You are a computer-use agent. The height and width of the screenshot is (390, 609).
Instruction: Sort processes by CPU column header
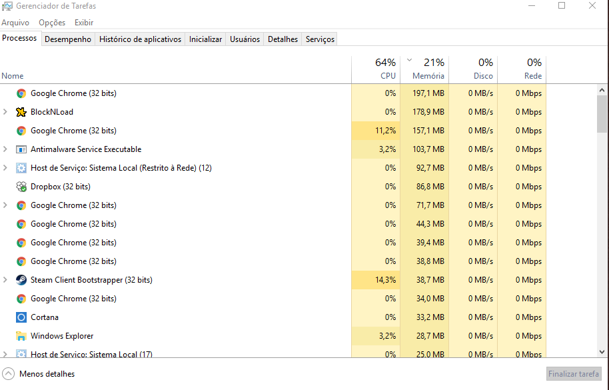pyautogui.click(x=376, y=70)
